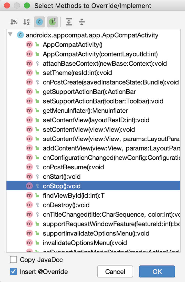
Task: Click the AppCompatActivity class icon
Action: 20,35
